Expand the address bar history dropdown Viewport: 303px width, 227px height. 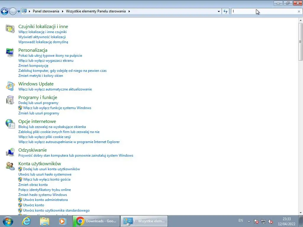click(219, 12)
